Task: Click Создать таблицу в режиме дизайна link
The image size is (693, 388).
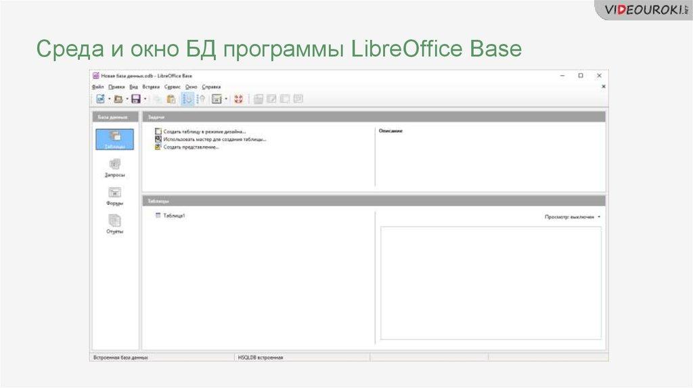Action: [204, 131]
